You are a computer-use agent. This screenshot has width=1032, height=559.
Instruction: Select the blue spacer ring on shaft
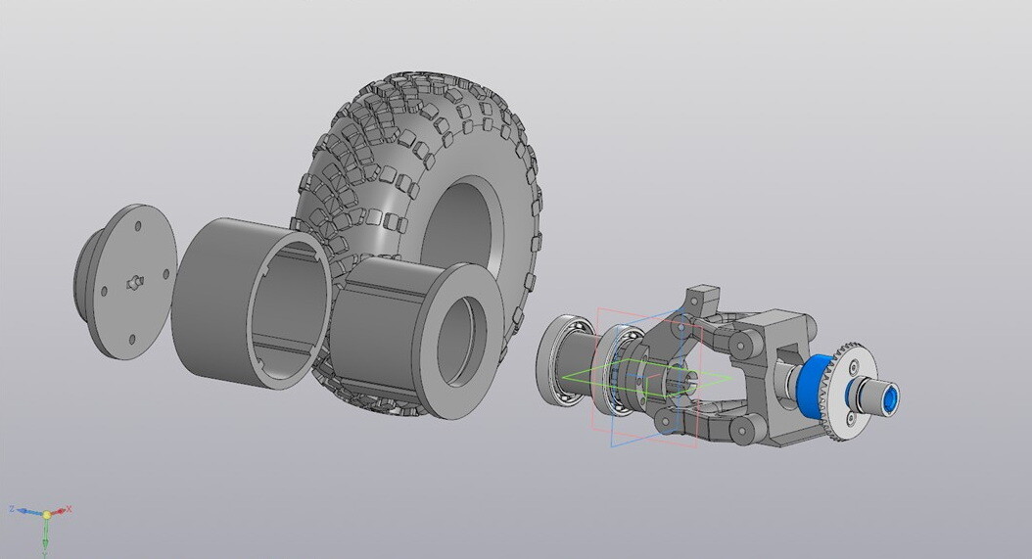(815, 385)
